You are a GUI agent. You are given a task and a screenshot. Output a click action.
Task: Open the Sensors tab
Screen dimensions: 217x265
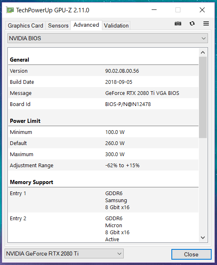point(58,25)
